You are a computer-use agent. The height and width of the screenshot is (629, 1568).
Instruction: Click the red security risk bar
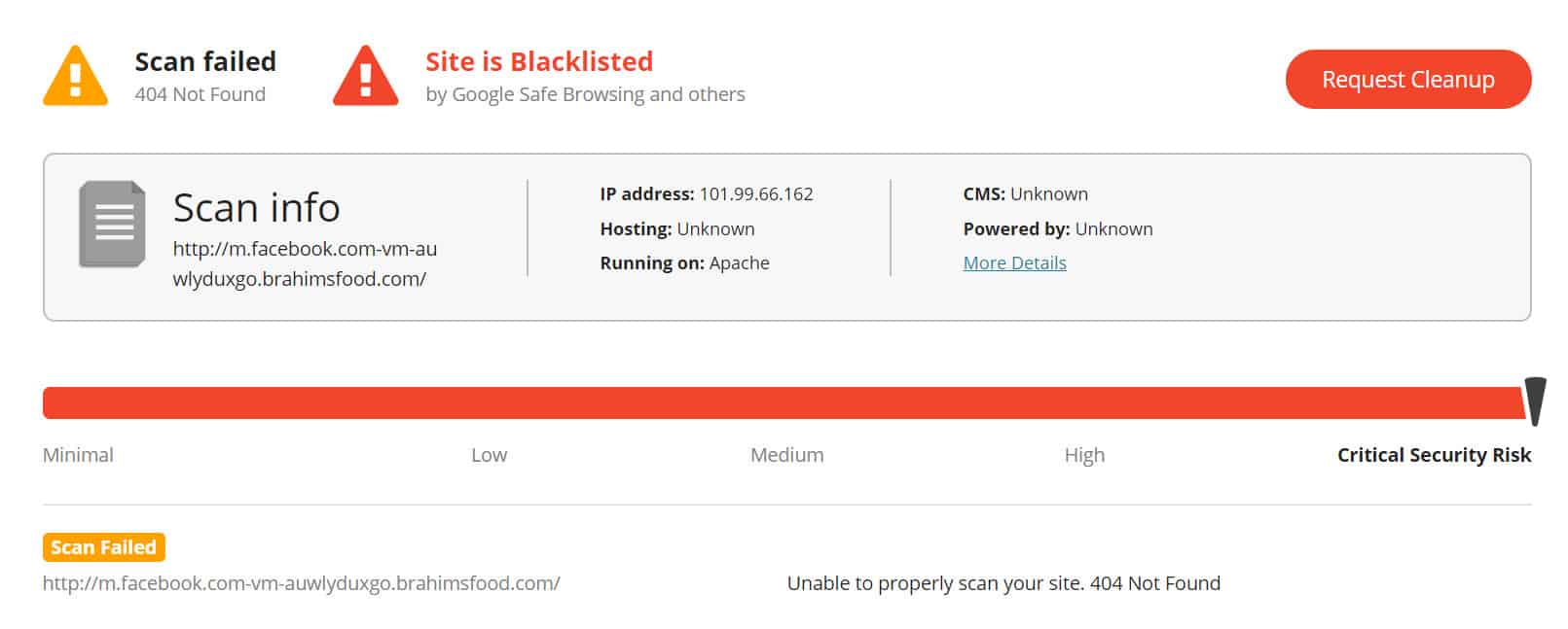tap(784, 402)
